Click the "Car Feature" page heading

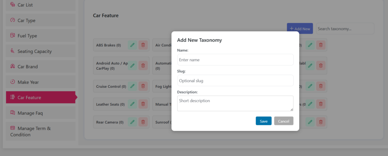point(106,16)
